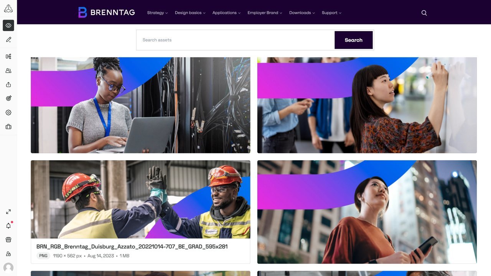The image size is (491, 276).
Task: Expand the Downloads menu
Action: point(302,13)
